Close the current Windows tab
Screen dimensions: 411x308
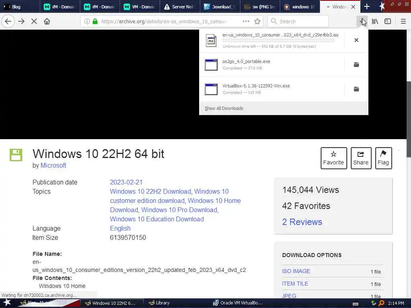point(353,7)
